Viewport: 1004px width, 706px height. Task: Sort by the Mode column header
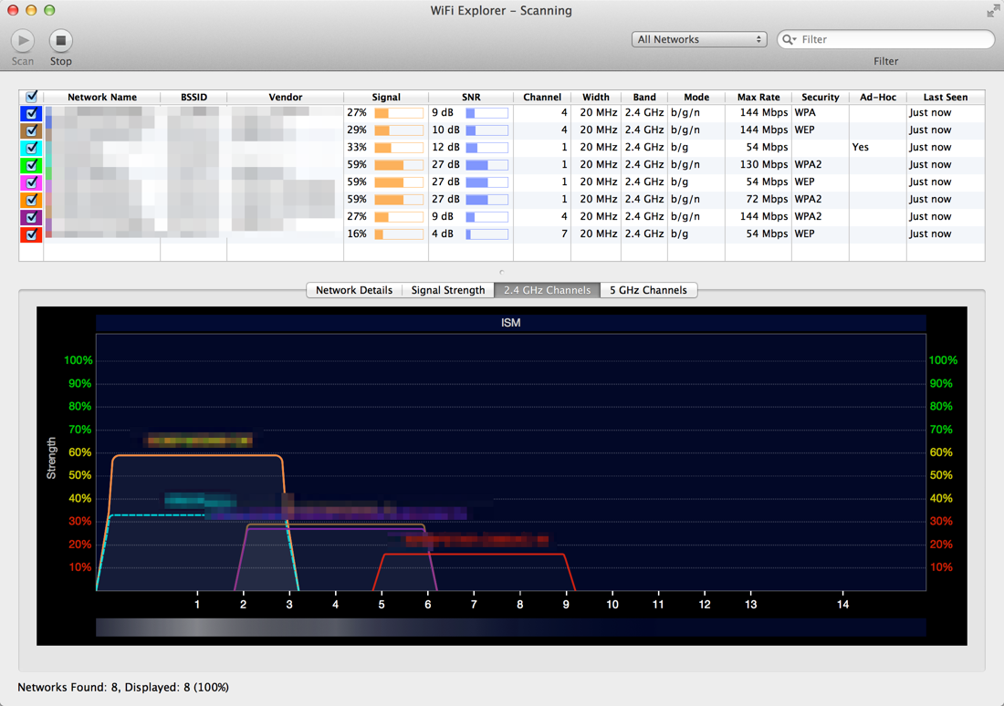696,97
